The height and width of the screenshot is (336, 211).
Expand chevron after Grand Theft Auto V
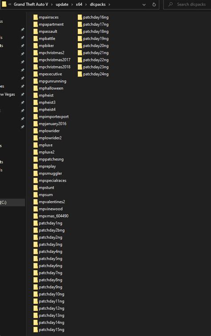(x=52, y=4)
